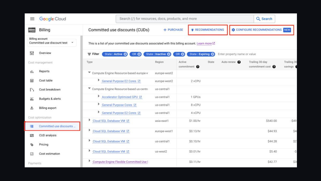Open the RECOMMENDATIONS button
Image resolution: width=321 pixels, height=181 pixels.
coord(208,30)
